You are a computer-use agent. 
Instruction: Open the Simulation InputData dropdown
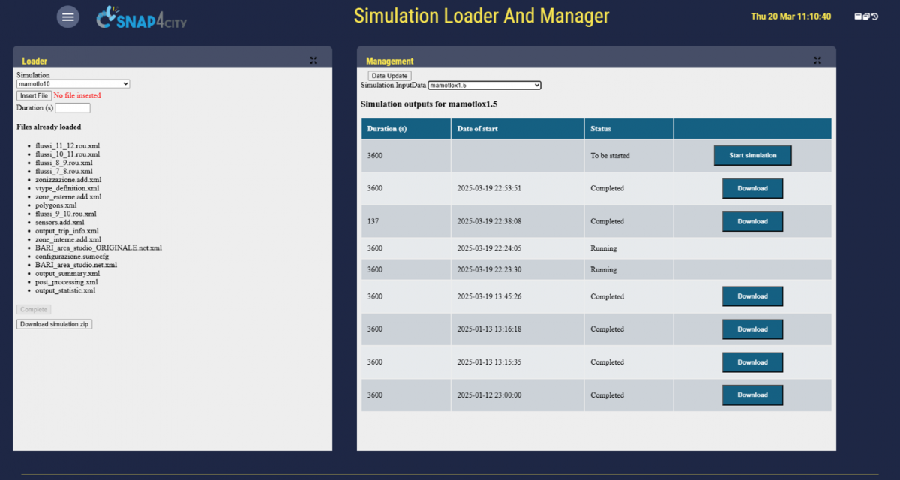pos(484,85)
